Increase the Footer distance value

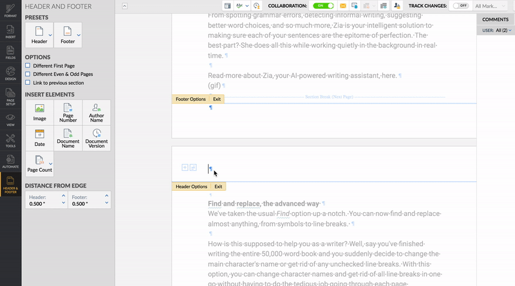(106, 195)
